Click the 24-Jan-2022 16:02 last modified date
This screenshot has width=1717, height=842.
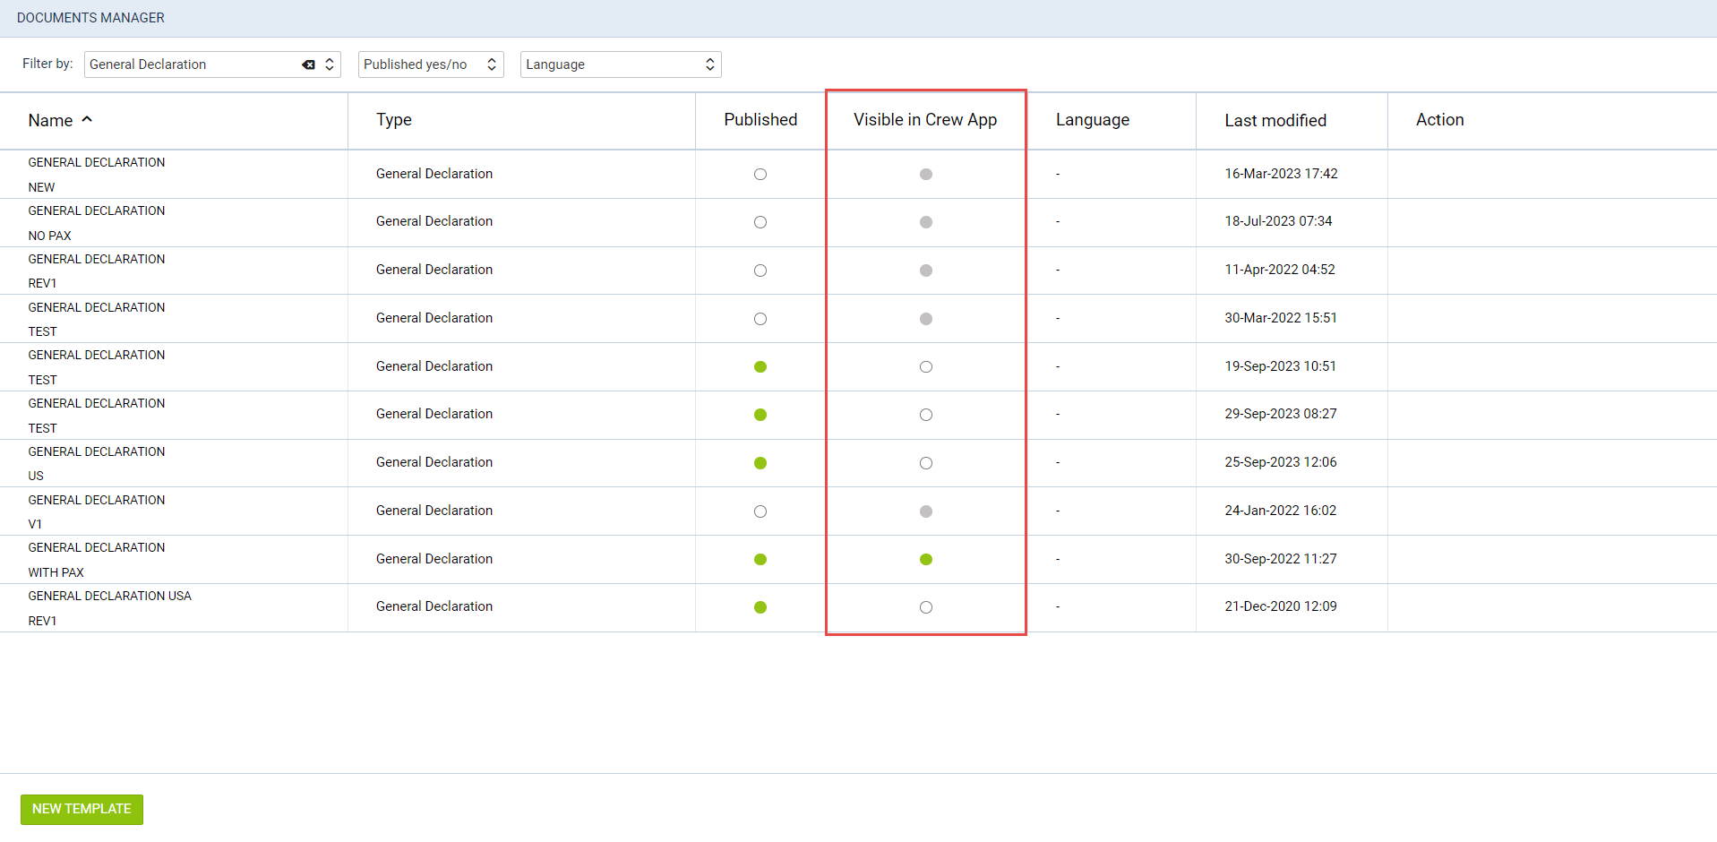coord(1280,511)
